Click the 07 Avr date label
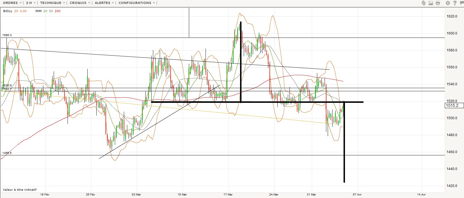Screen dimensions: 464x198 point(357,195)
